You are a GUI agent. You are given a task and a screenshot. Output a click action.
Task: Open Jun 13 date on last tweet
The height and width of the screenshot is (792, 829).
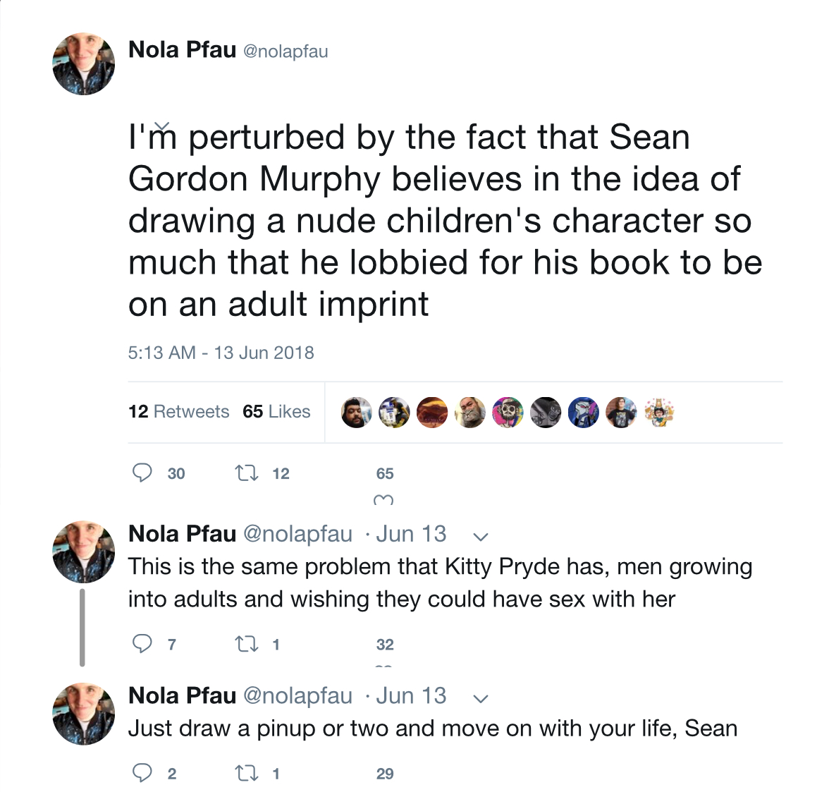tap(412, 695)
